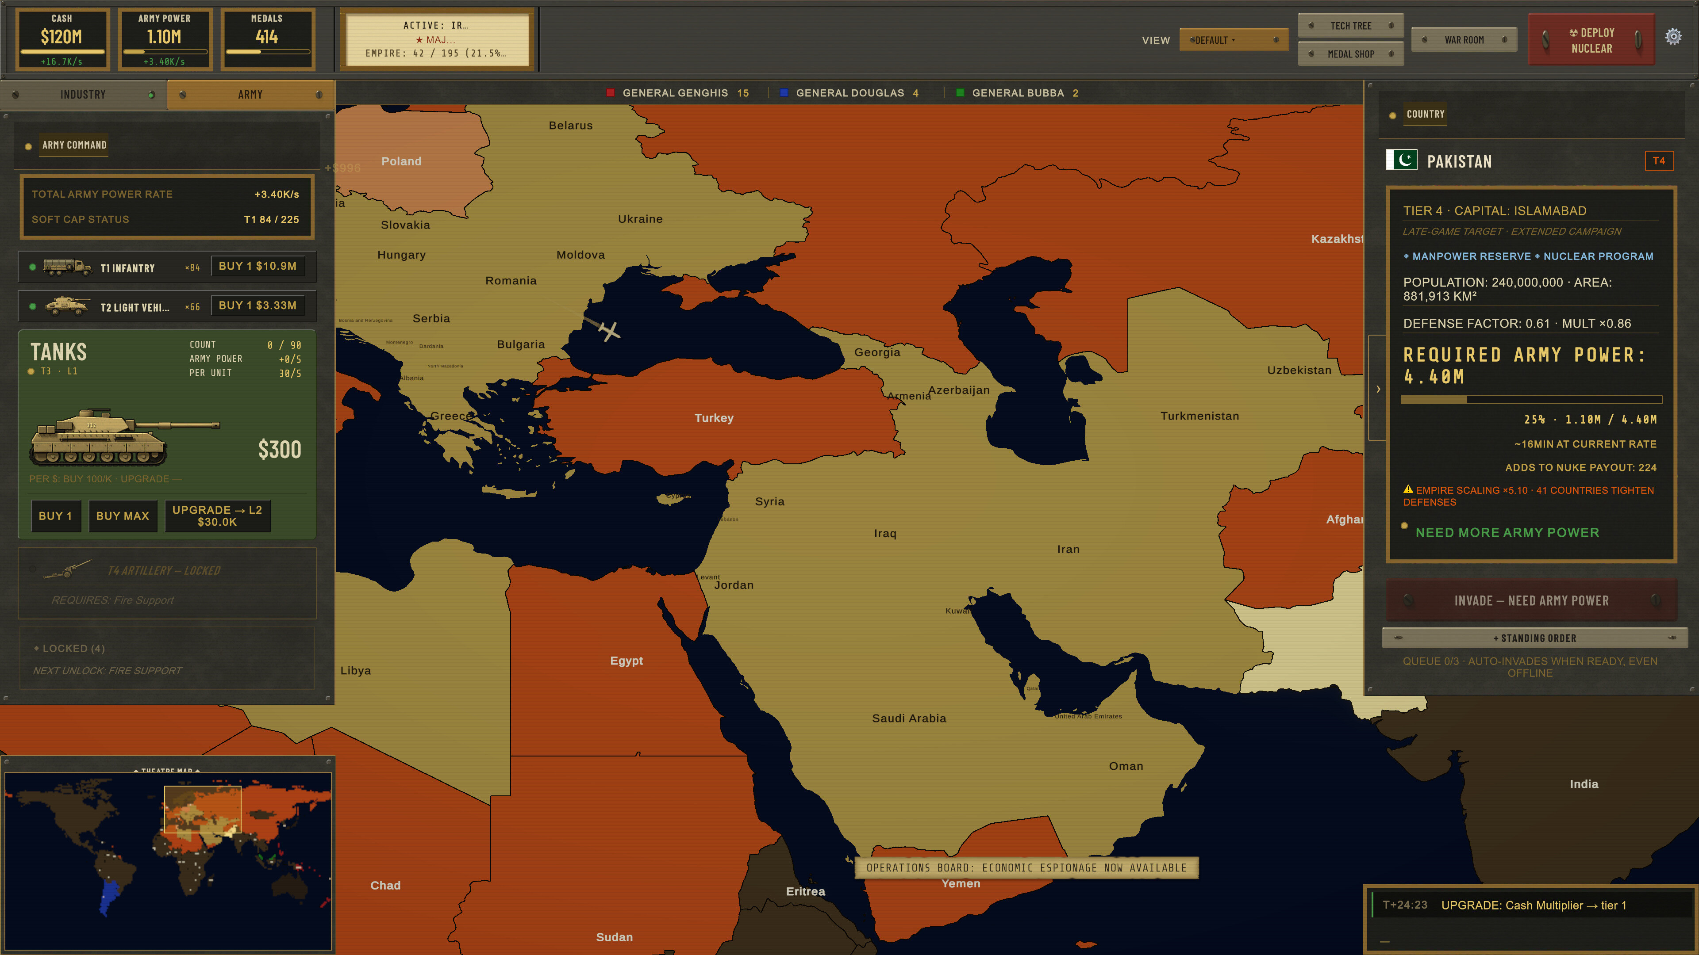1699x955 pixels.
Task: Click the T2 Light Vehicle icon
Action: [x=67, y=306]
